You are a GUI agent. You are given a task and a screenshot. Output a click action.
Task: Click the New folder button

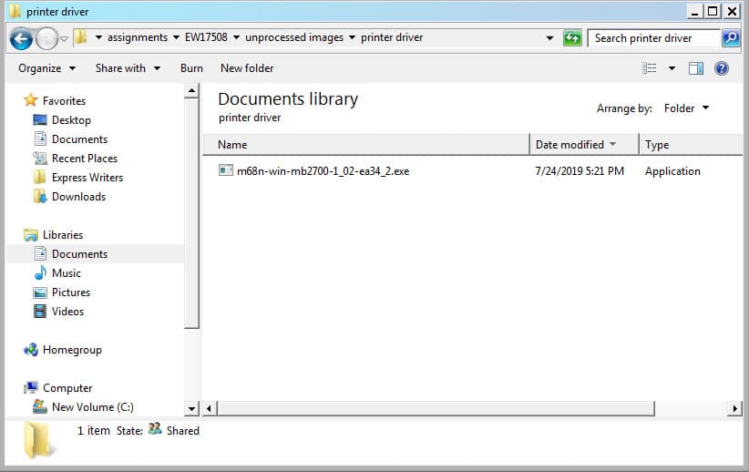point(247,68)
